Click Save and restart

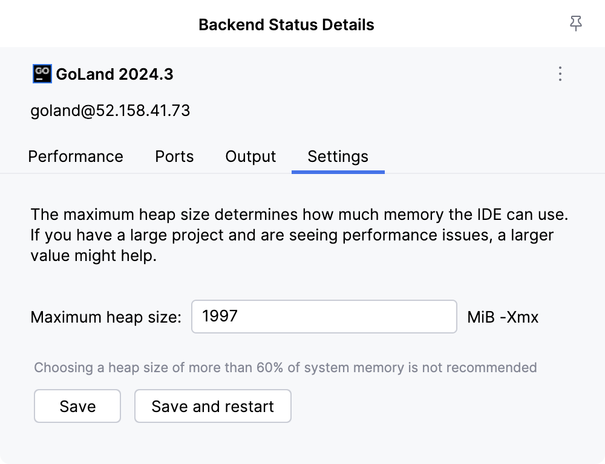pyautogui.click(x=212, y=406)
